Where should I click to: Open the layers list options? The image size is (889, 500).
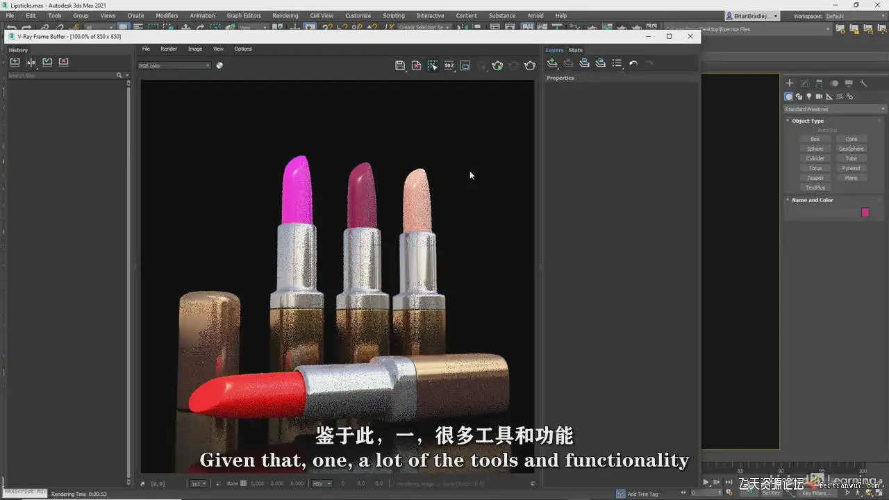pyautogui.click(x=617, y=63)
